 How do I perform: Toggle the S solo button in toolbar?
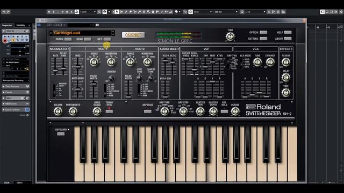tap(53, 12)
